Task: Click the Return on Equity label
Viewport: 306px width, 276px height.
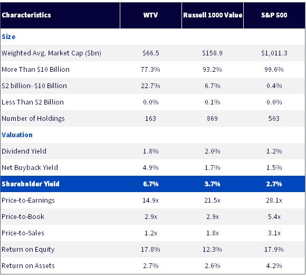Action: point(28,250)
